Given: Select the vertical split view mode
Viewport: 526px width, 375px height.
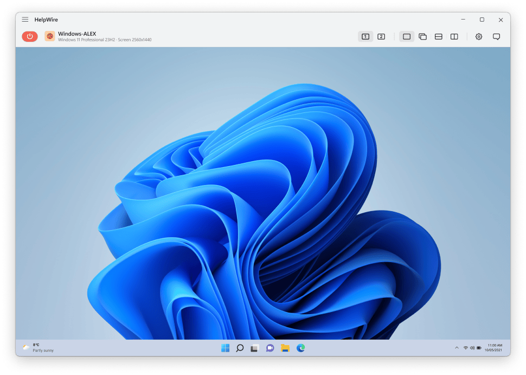Looking at the screenshot, I should tap(454, 36).
